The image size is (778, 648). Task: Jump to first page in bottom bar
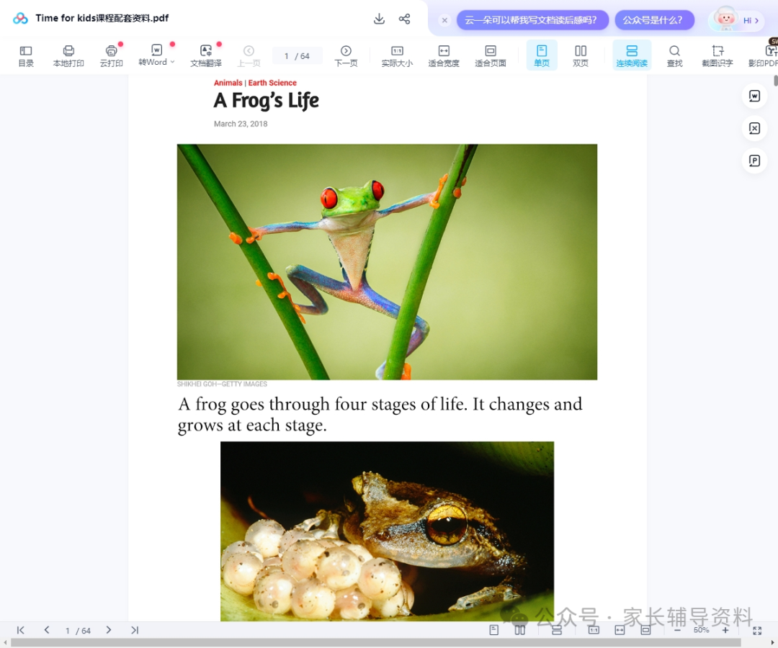click(20, 630)
